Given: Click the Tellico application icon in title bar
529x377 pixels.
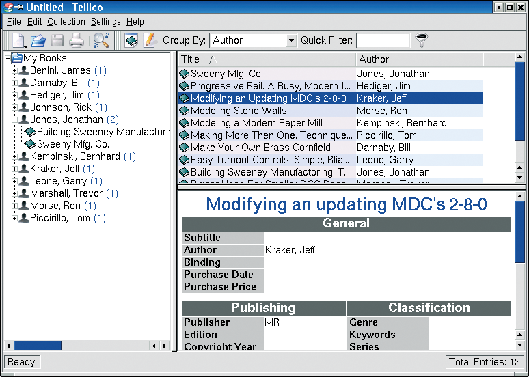Looking at the screenshot, I should click(x=8, y=7).
